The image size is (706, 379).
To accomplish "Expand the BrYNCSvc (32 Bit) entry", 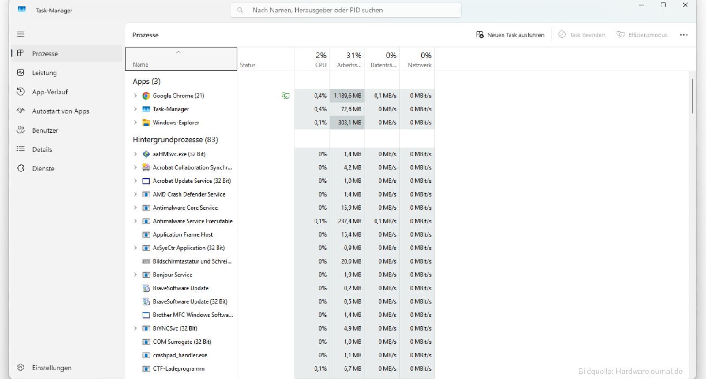I will (x=135, y=328).
